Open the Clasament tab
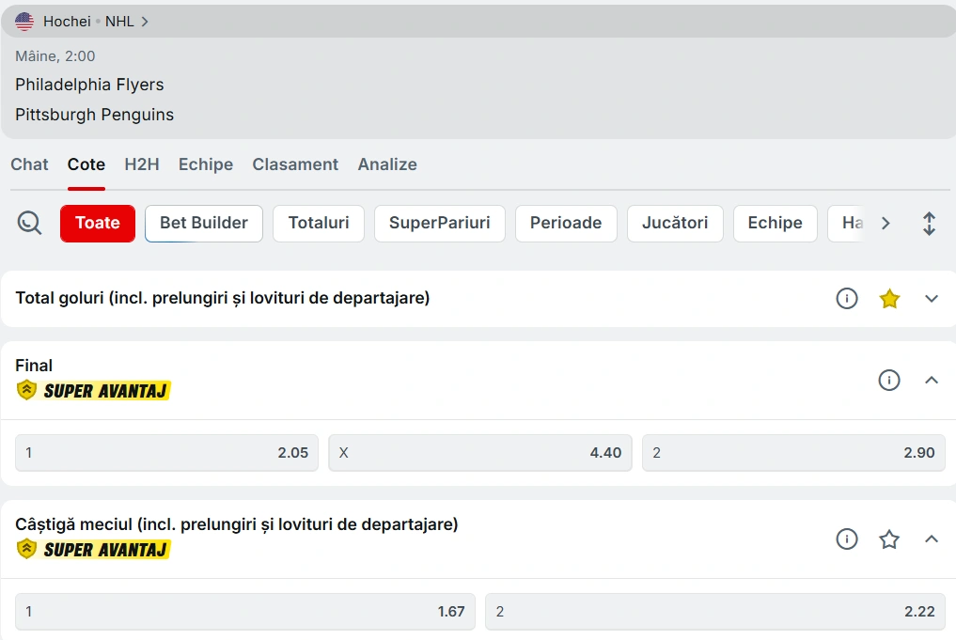956x640 pixels. pyautogui.click(x=295, y=164)
